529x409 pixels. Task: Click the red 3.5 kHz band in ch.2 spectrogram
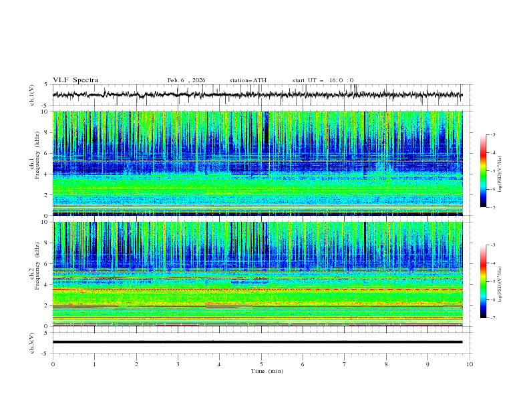point(257,289)
